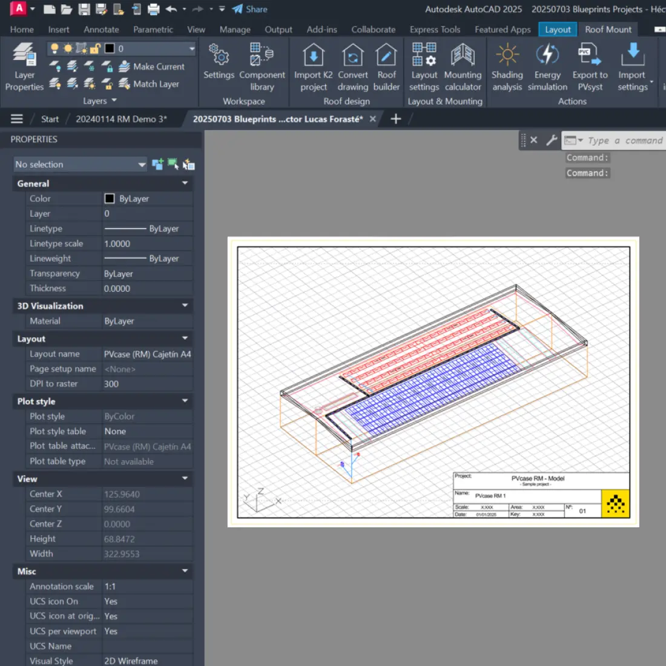666x666 pixels.
Task: Click the Make Current button
Action: 153,67
